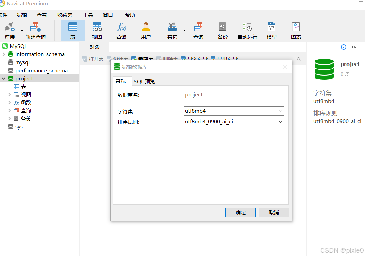Image resolution: width=365 pixels, height=256 pixels.
Task: Open the Charts (图表) toolbar icon
Action: 296,31
